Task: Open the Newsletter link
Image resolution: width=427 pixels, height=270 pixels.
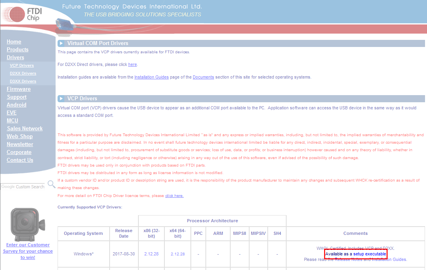Action: pyautogui.click(x=20, y=144)
